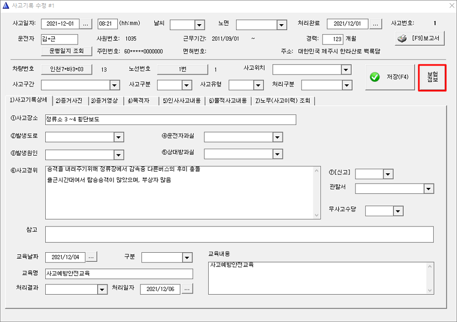Switch to the 7)노무(사고이력) 조회 tab
This screenshot has width=457, height=322.
click(x=283, y=101)
